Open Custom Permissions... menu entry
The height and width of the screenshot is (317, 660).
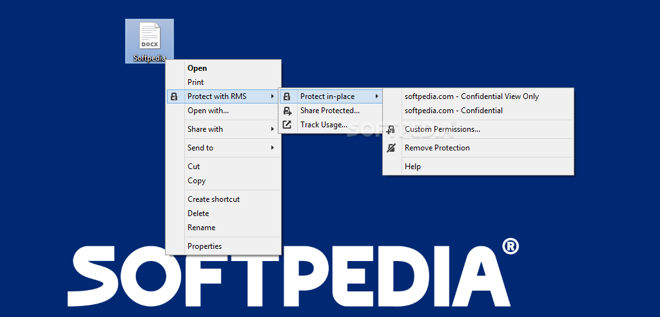click(478, 129)
